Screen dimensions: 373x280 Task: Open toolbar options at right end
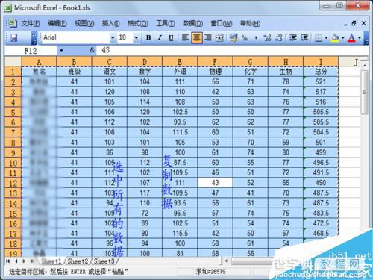pos(366,38)
